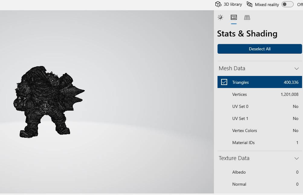The height and width of the screenshot is (195, 303).
Task: Select the Stats & Shading chart icon tab
Action: click(234, 17)
